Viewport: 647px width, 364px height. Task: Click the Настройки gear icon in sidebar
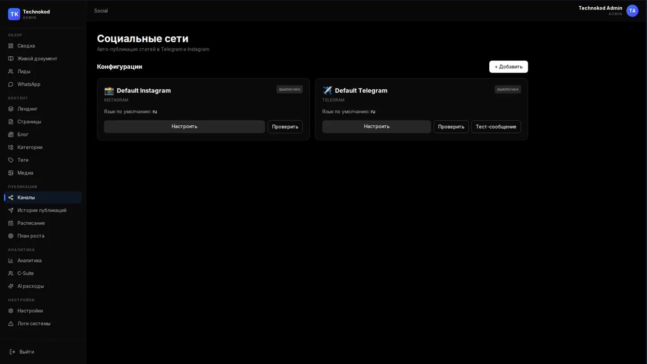click(11, 311)
